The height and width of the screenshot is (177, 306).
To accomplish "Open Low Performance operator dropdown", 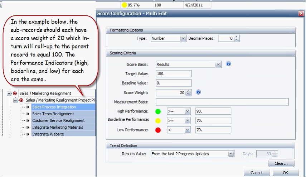I will coord(187,130).
